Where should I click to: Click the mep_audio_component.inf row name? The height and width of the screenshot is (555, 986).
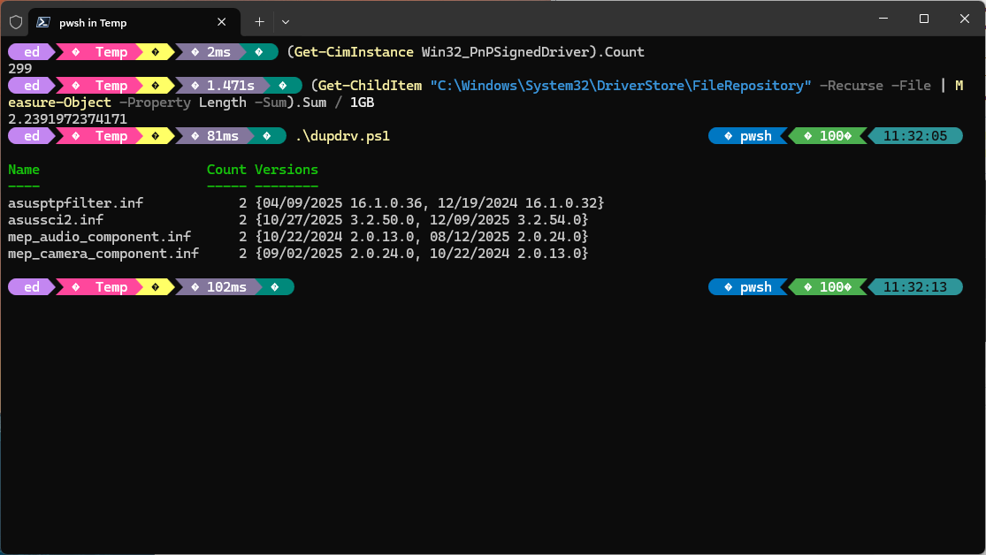99,237
